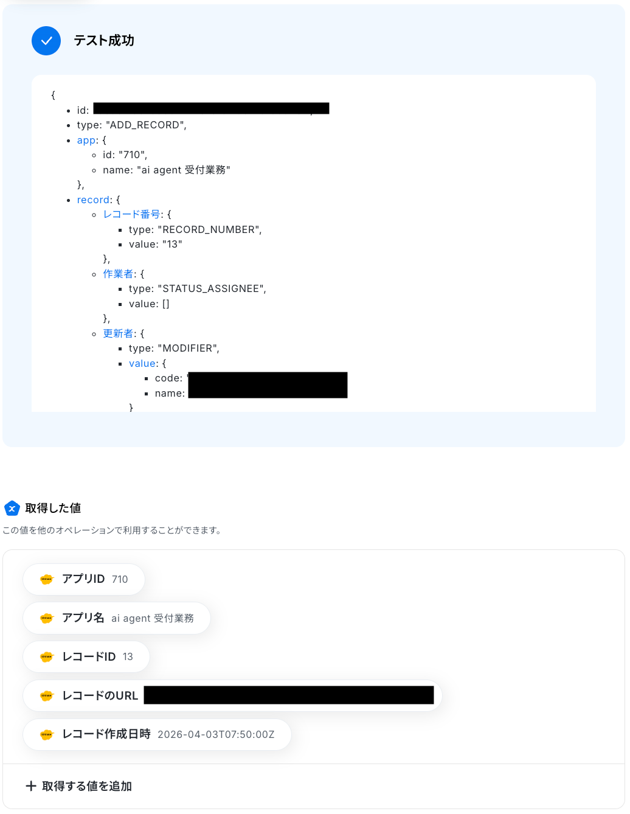Select the アプリID 710 value chip
The height and width of the screenshot is (814, 630).
[84, 579]
